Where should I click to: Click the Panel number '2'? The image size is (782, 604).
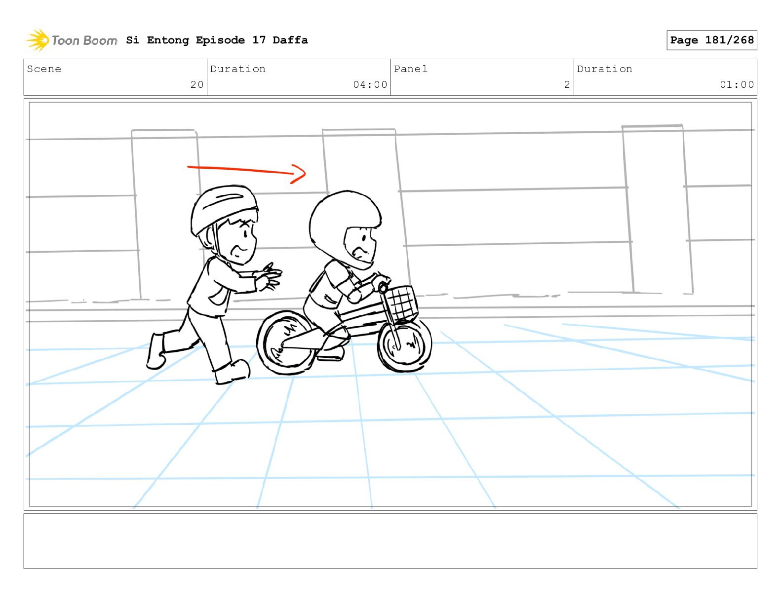click(x=567, y=84)
